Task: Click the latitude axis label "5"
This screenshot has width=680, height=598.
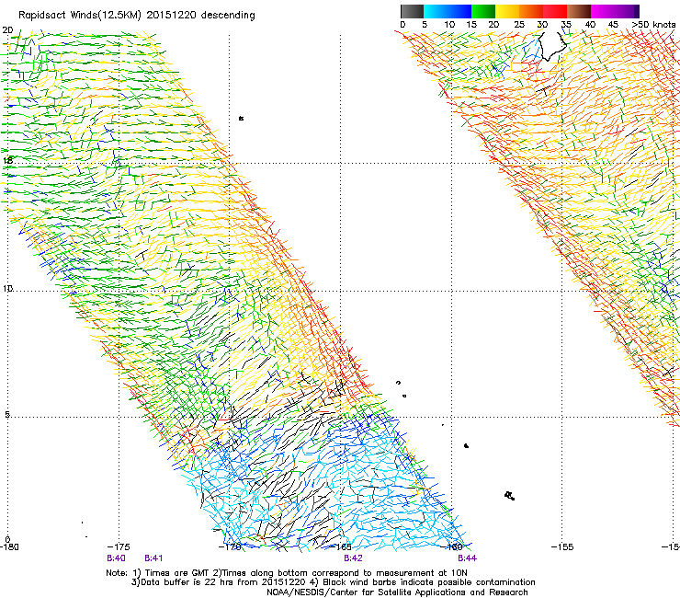Action: pos(7,415)
